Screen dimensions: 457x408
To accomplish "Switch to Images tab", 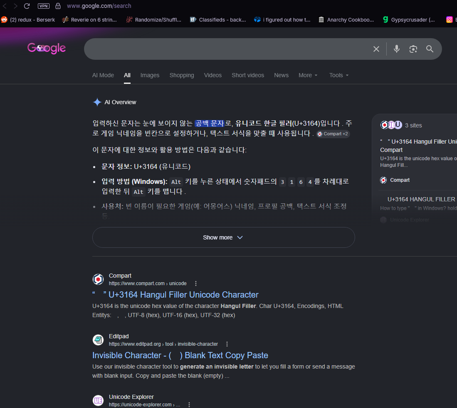I will pyautogui.click(x=150, y=75).
